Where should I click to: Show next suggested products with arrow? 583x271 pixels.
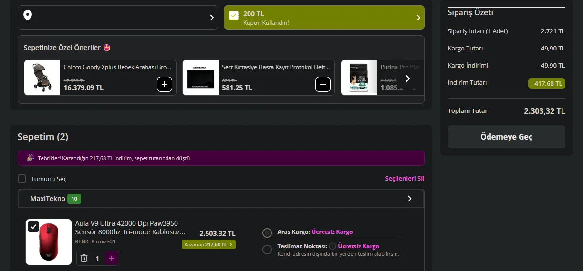(x=407, y=78)
